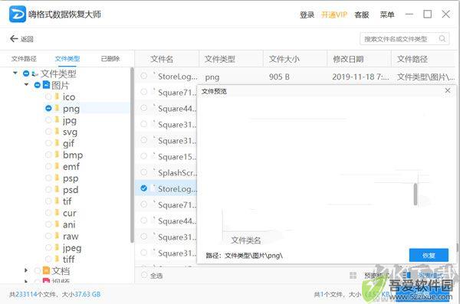Toggle the psd folder checkbox
Viewport: 460px width, 304px height.
[x=48, y=189]
